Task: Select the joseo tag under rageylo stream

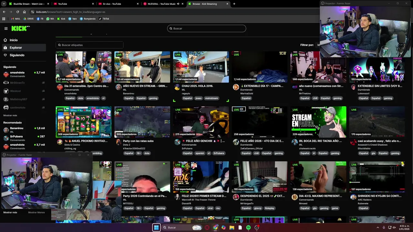Action: click(x=198, y=98)
